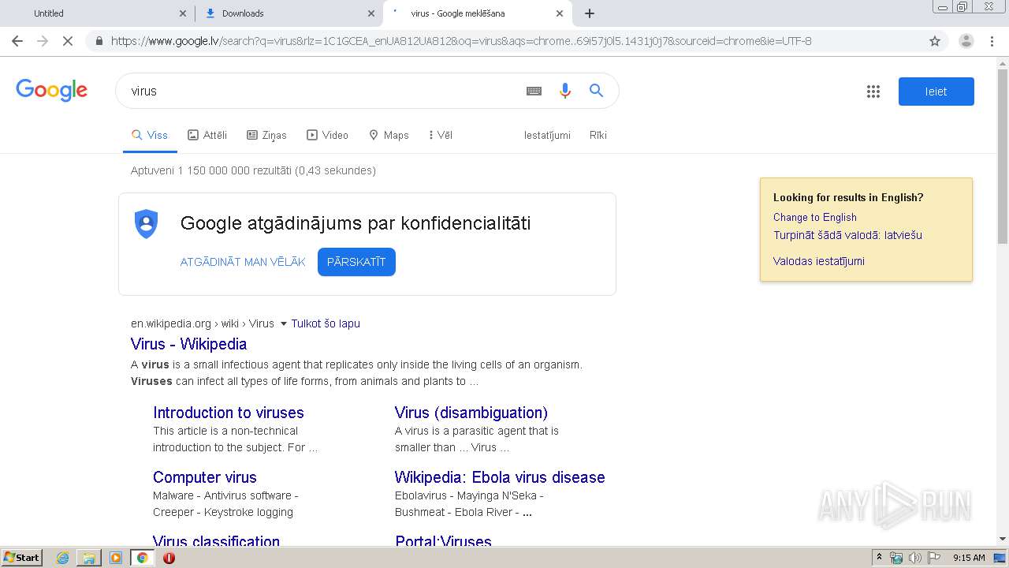Bookmark this page with the star icon
1009x568 pixels.
click(x=935, y=41)
